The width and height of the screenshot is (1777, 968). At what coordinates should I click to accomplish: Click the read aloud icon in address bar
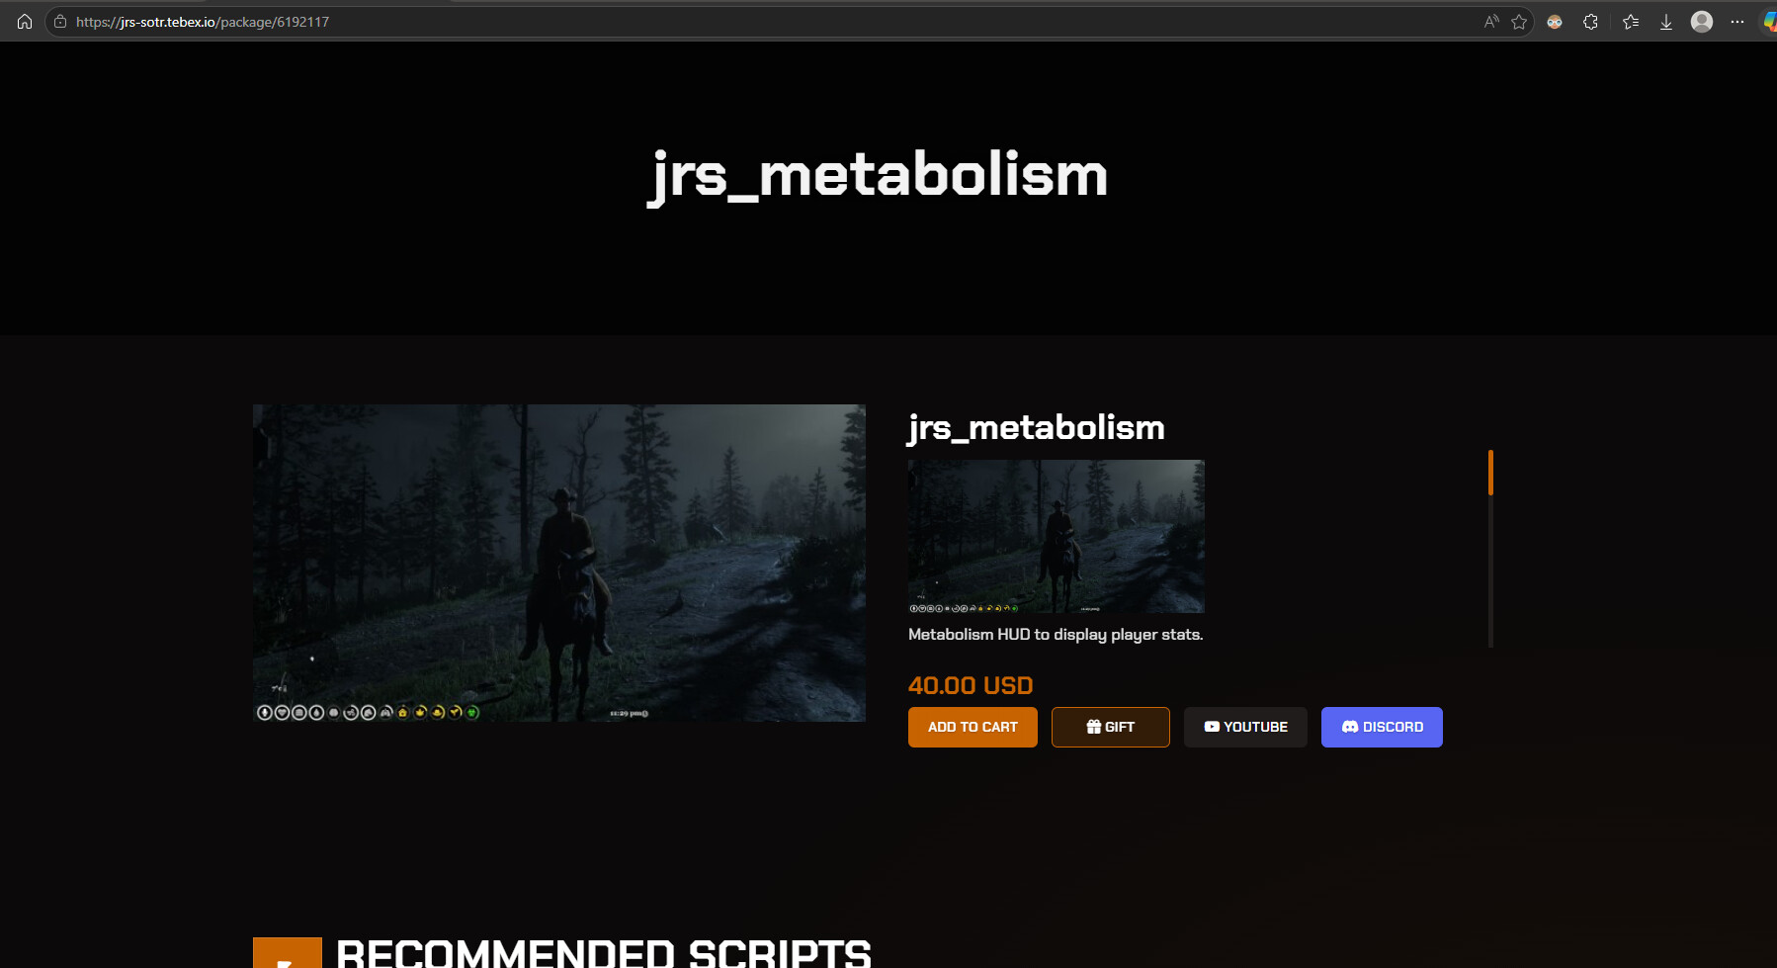1491,22
